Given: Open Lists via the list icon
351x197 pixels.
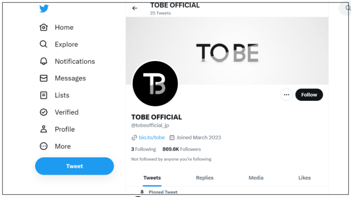Looking at the screenshot, I should (44, 95).
